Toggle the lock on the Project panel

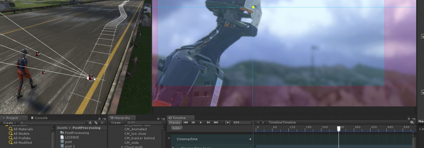pos(100,118)
